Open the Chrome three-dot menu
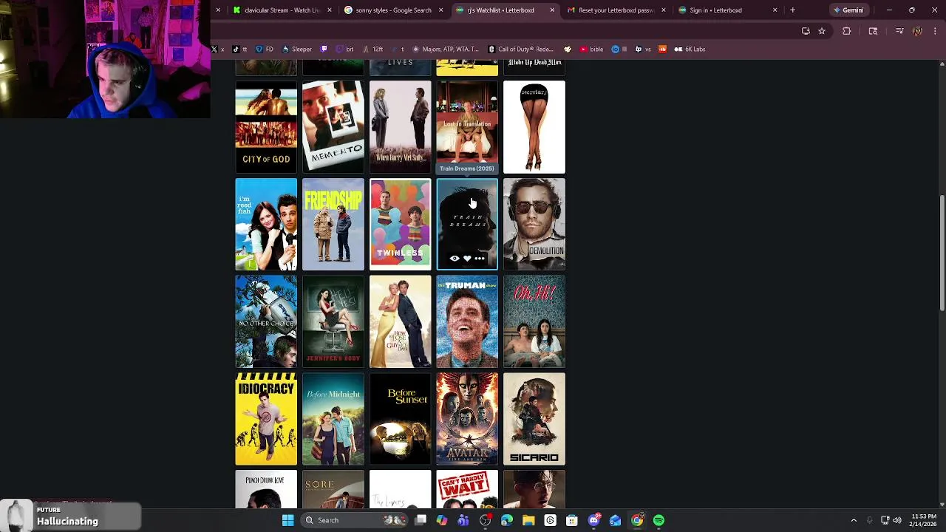Viewport: 946px width, 532px height. tap(936, 31)
